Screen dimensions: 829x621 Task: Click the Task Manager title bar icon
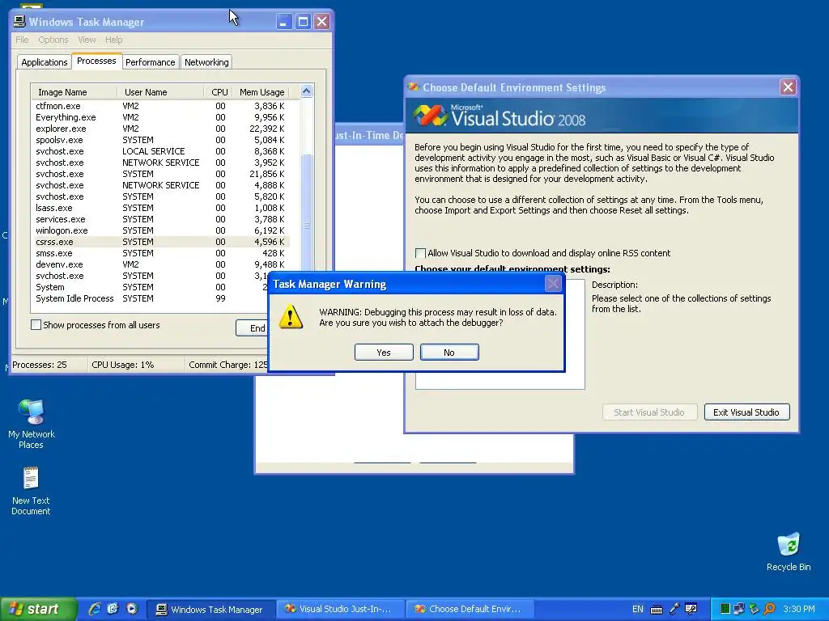click(19, 21)
